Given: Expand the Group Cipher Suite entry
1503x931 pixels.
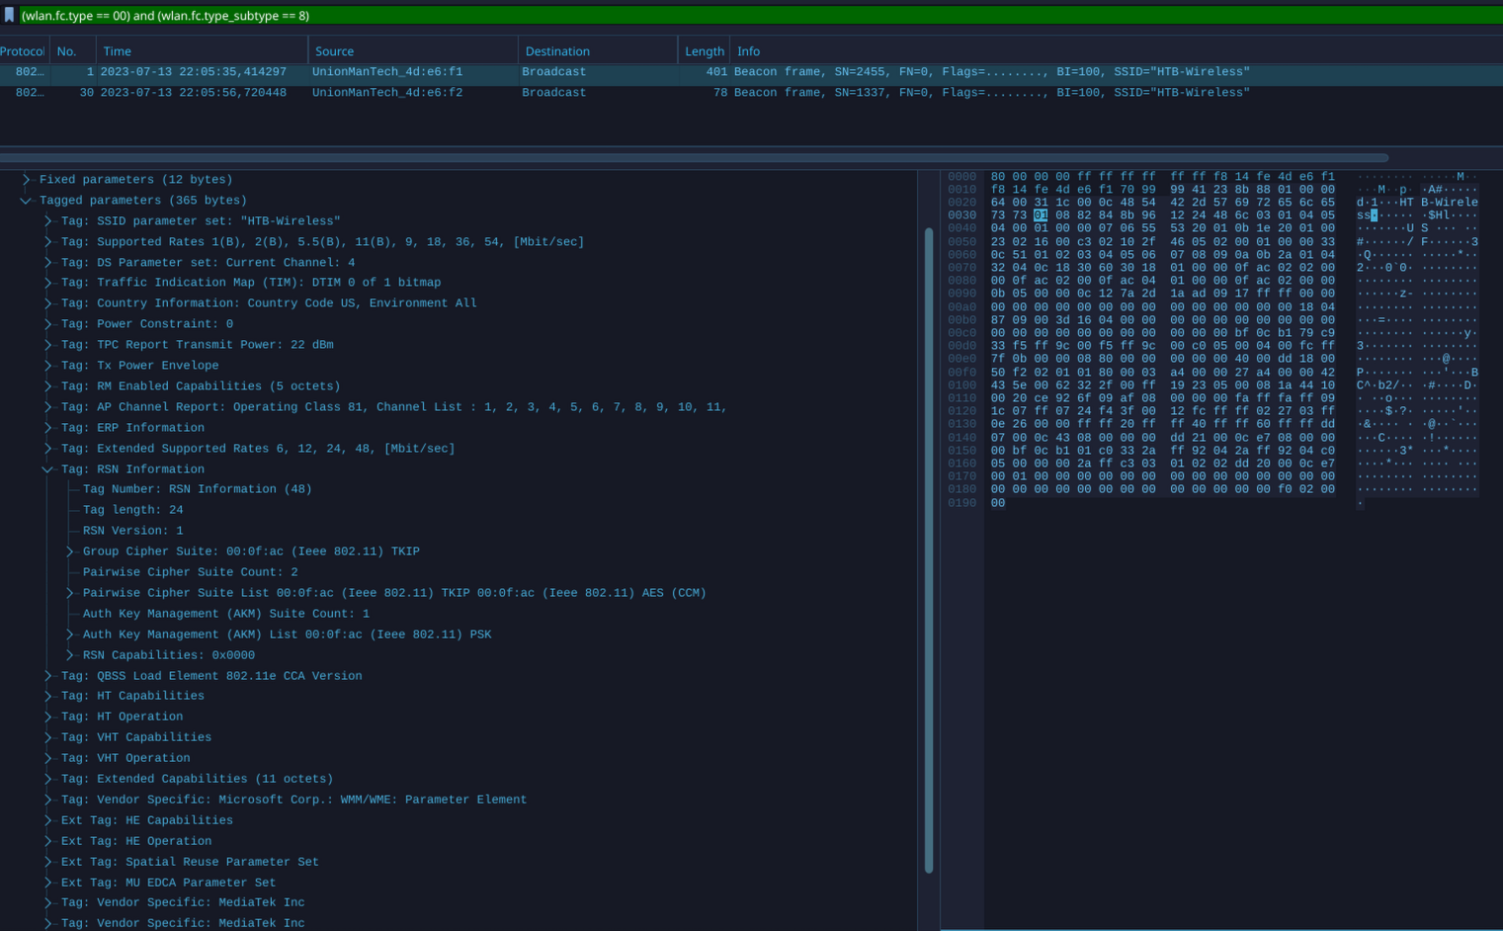Looking at the screenshot, I should pos(69,551).
